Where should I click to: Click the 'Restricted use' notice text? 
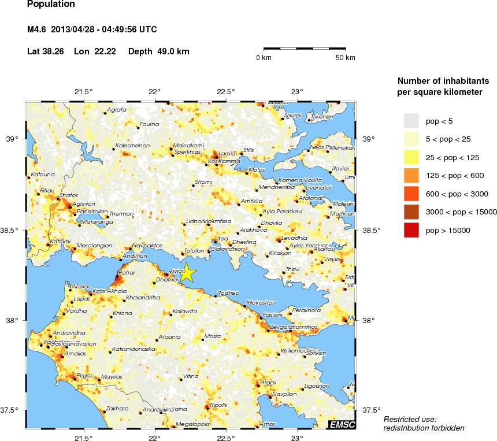[x=410, y=419]
